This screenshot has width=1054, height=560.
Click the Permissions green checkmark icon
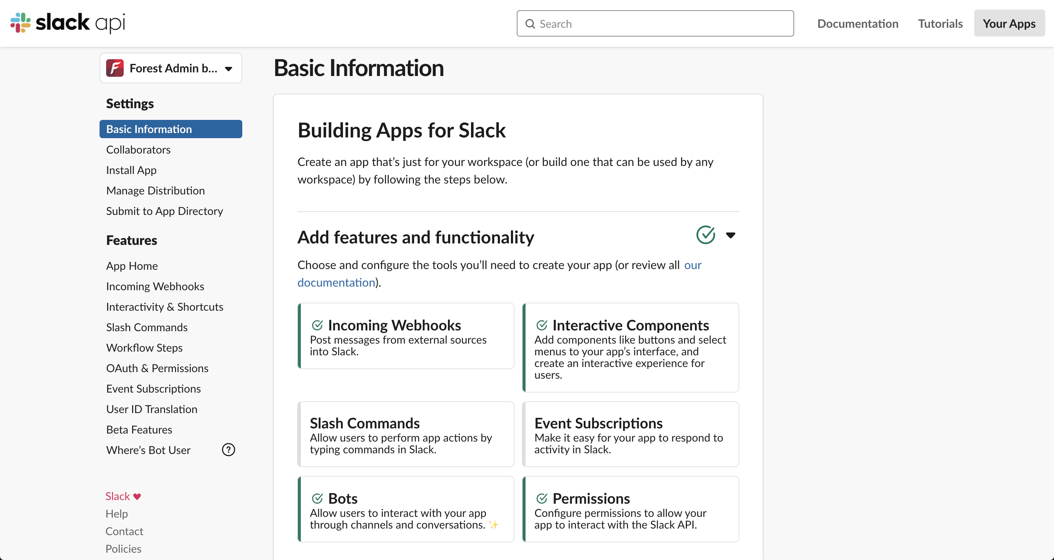pos(542,499)
